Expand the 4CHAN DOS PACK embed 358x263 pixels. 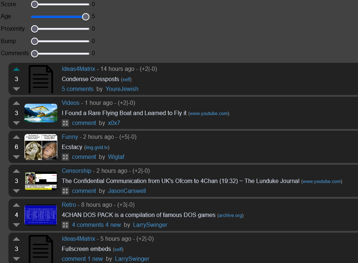pyautogui.click(x=65, y=225)
